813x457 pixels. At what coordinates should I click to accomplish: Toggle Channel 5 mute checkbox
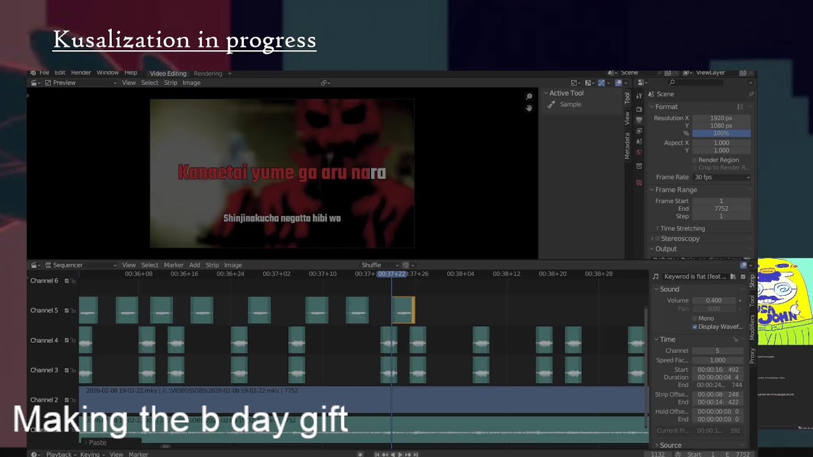(x=66, y=310)
